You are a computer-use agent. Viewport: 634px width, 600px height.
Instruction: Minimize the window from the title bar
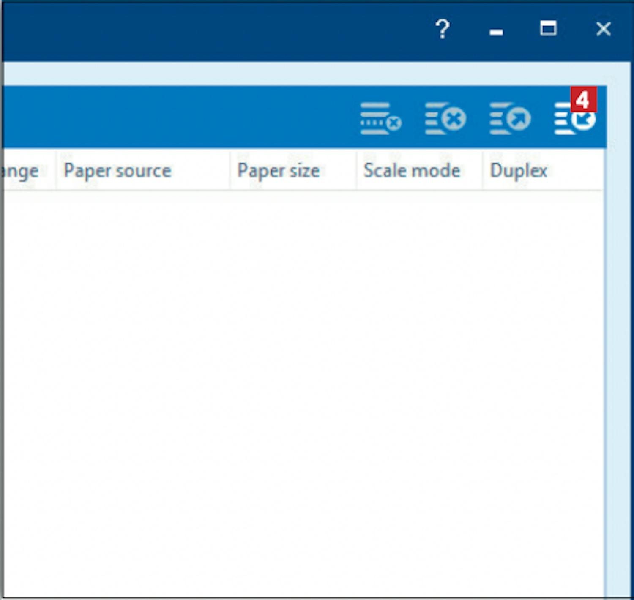click(496, 30)
